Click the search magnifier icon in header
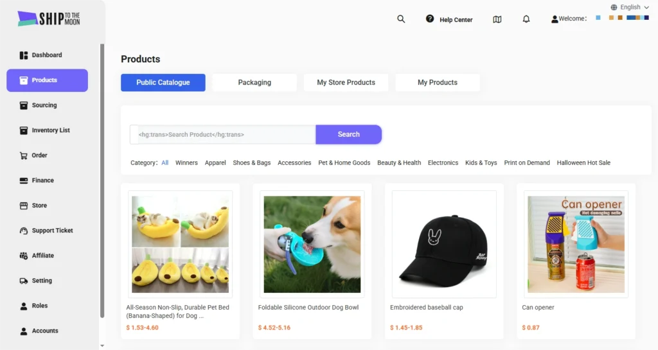Screen dimensions: 658x350 tap(401, 19)
